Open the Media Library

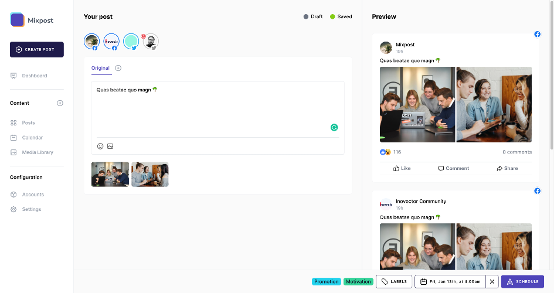point(38,152)
